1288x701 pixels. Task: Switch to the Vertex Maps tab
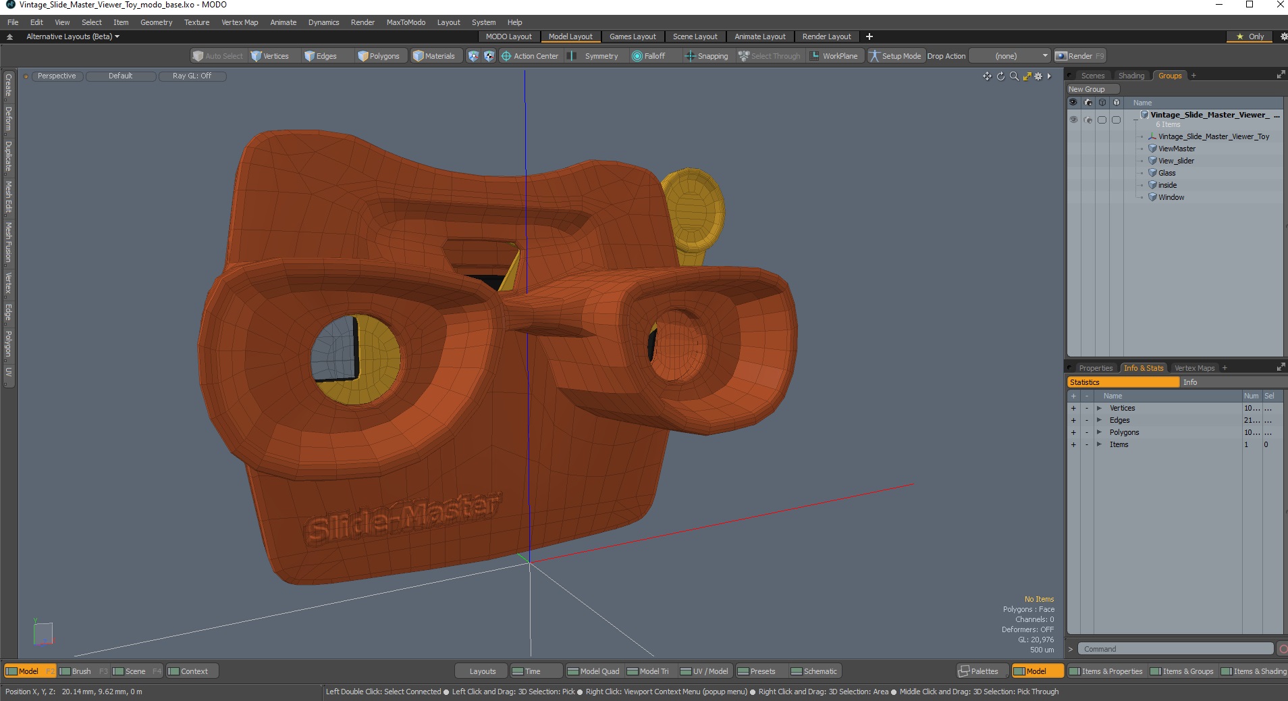click(x=1194, y=368)
